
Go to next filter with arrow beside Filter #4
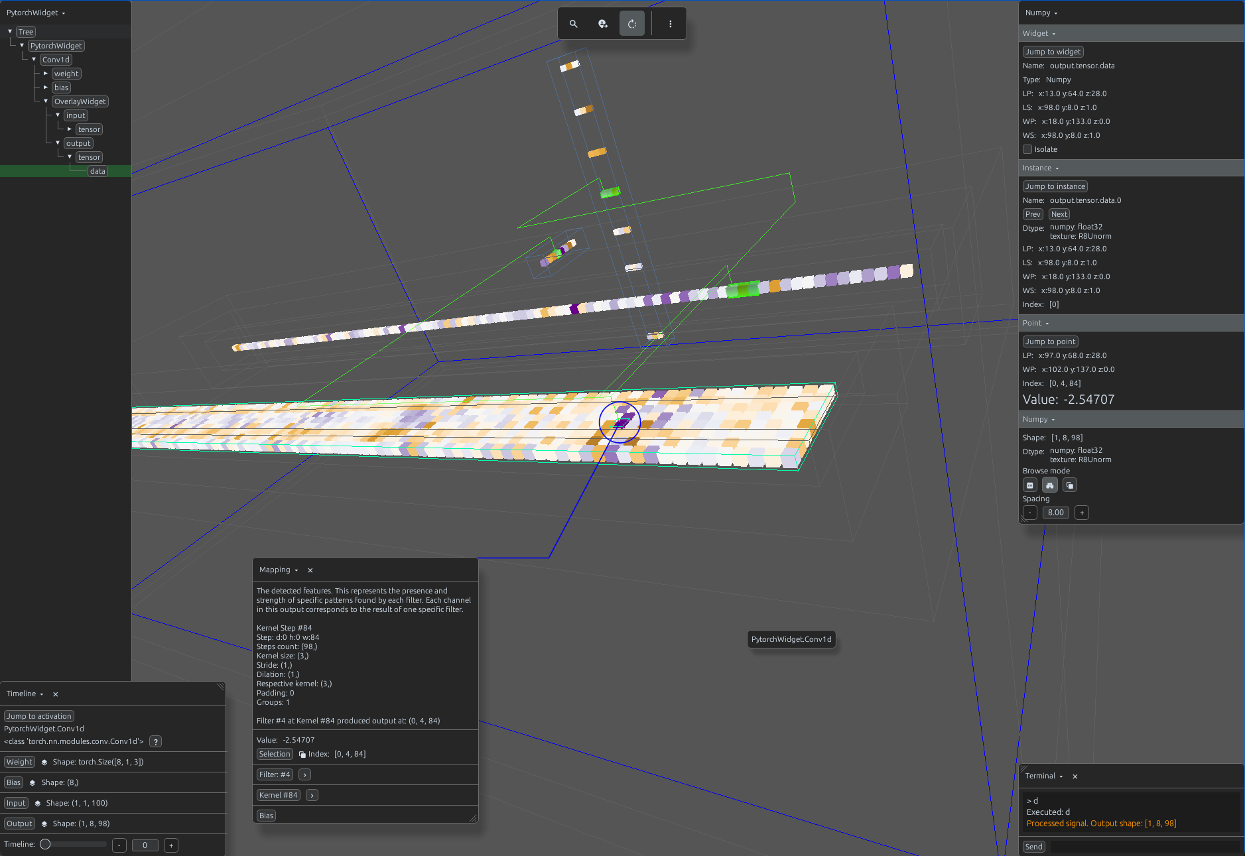304,774
